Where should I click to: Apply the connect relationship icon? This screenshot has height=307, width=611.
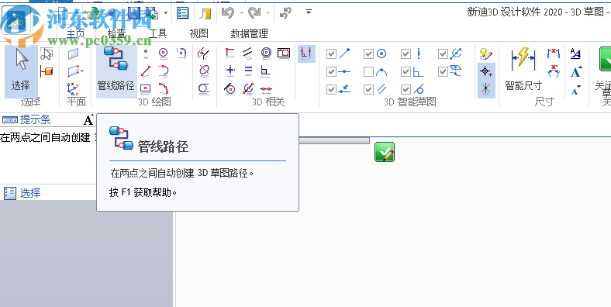click(230, 53)
